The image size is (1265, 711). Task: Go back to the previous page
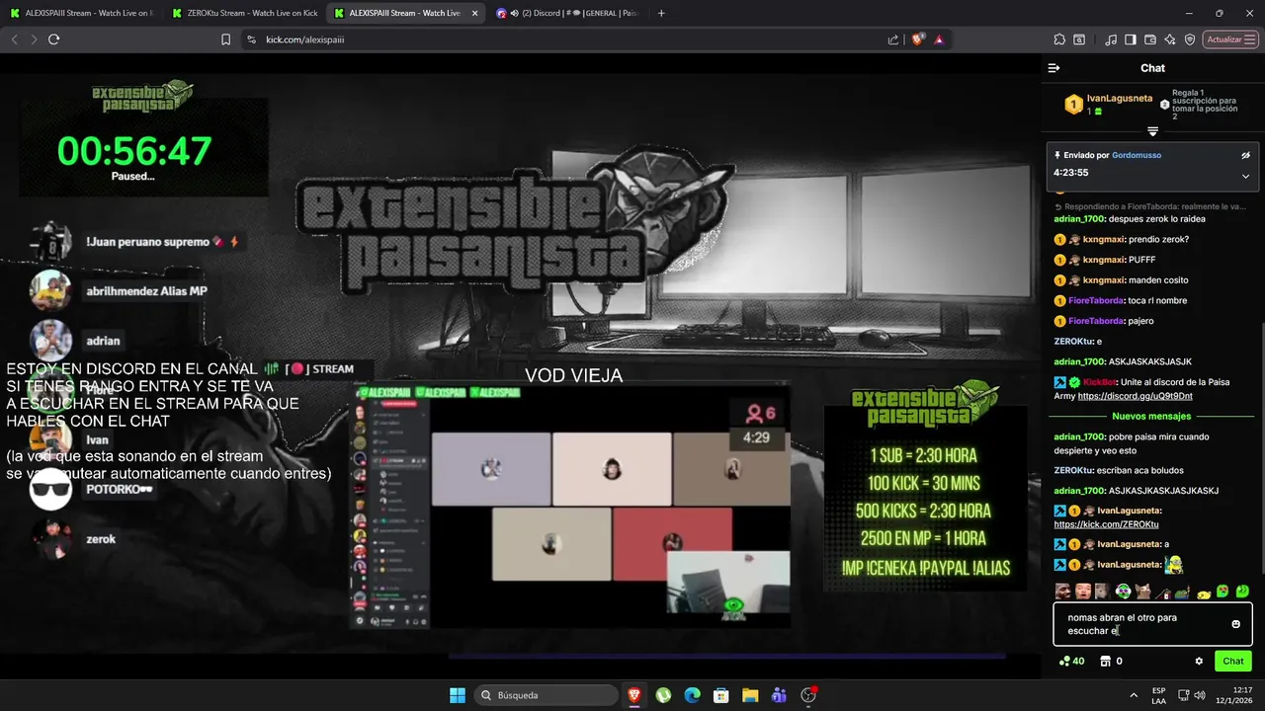coord(14,39)
